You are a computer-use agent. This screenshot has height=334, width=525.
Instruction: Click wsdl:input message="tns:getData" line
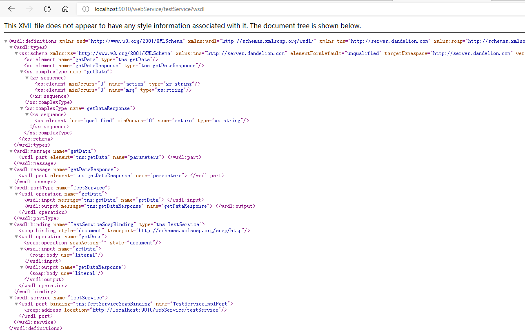(114, 200)
